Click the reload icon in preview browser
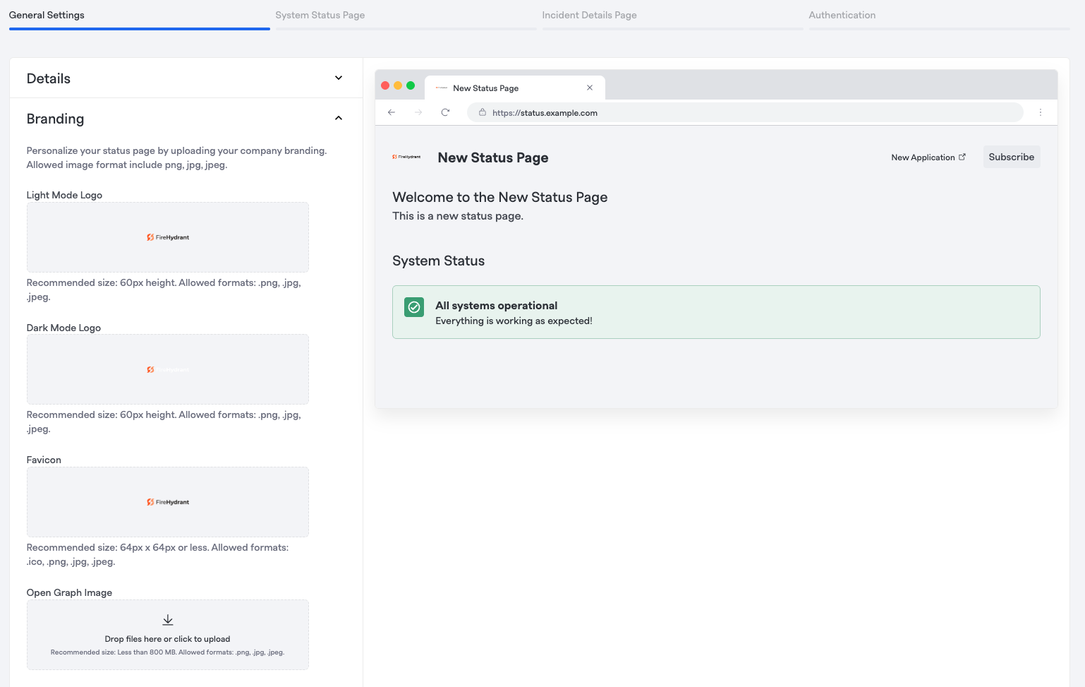Image resolution: width=1085 pixels, height=687 pixels. point(445,112)
